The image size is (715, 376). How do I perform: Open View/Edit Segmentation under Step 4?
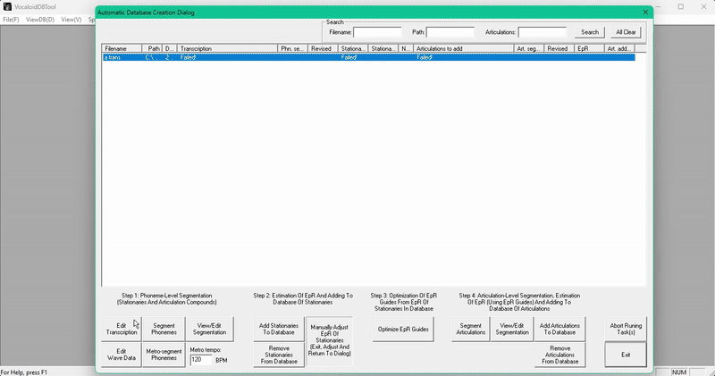click(x=512, y=329)
